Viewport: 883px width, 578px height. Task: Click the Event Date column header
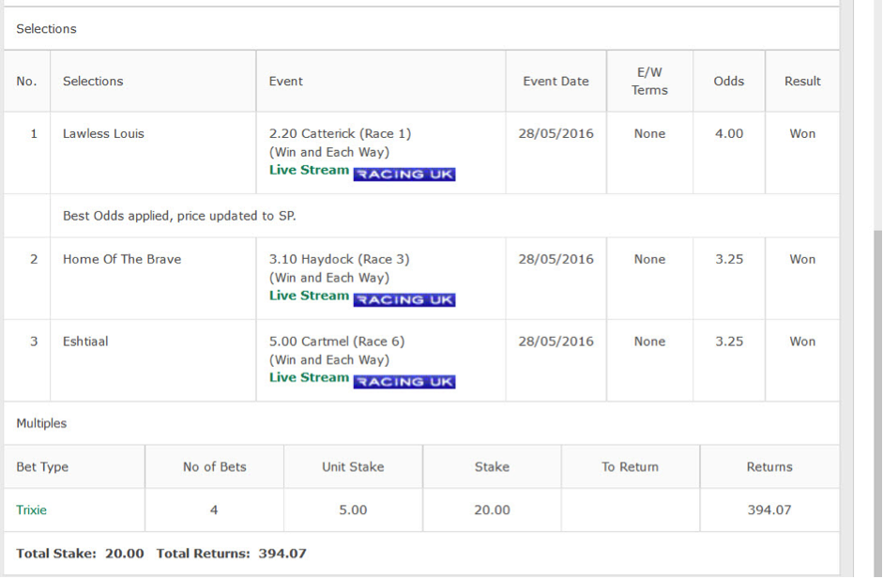(x=556, y=81)
